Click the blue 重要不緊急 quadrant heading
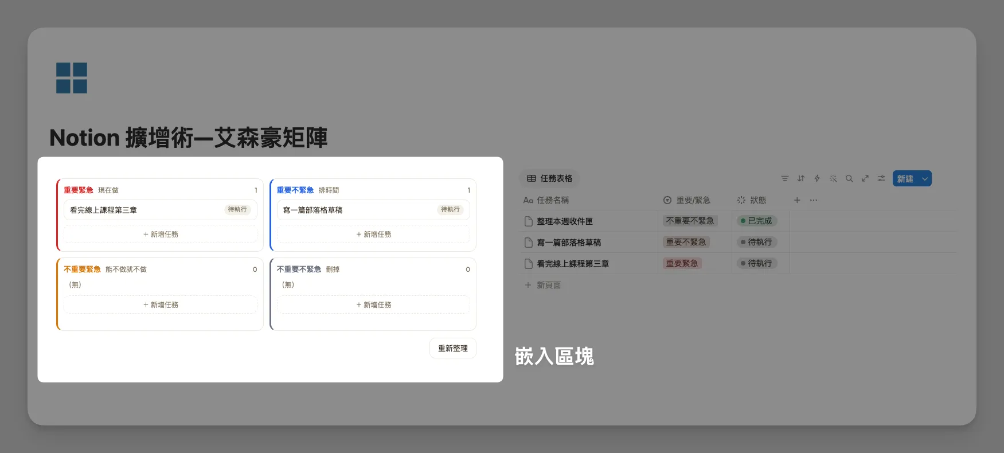Image resolution: width=1004 pixels, height=453 pixels. [295, 190]
